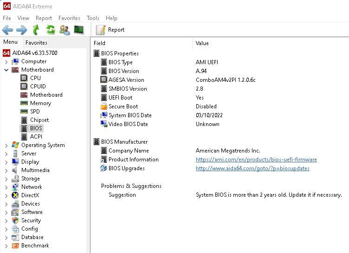Select the Chipset icon in tree
Screen dimensions: 349x253
pos(24,120)
